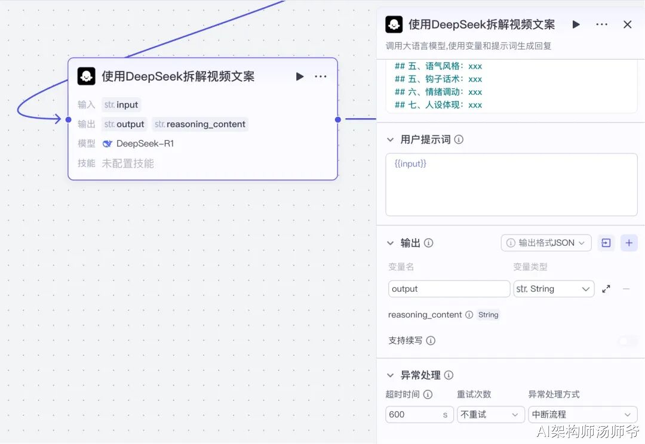Open more options on canvas node card
The width and height of the screenshot is (645, 444).
(x=321, y=76)
